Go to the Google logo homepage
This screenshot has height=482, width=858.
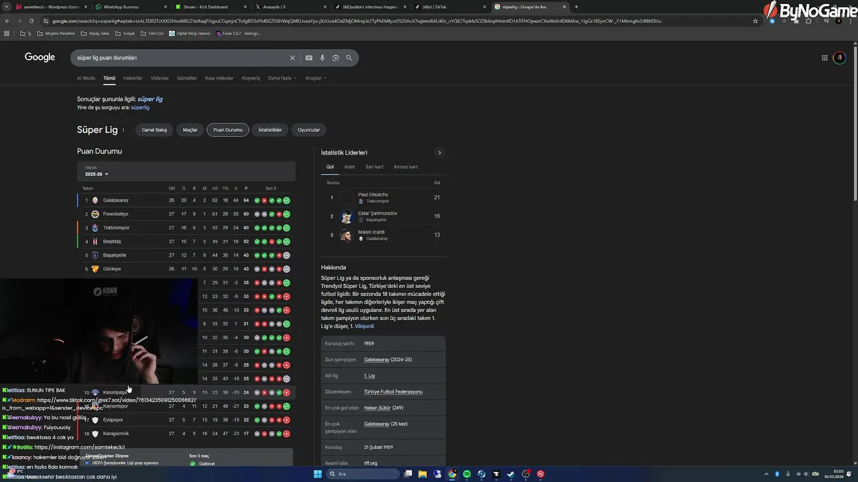click(40, 58)
